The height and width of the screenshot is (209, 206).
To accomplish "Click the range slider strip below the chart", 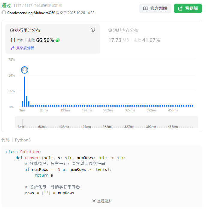I will (106, 122).
